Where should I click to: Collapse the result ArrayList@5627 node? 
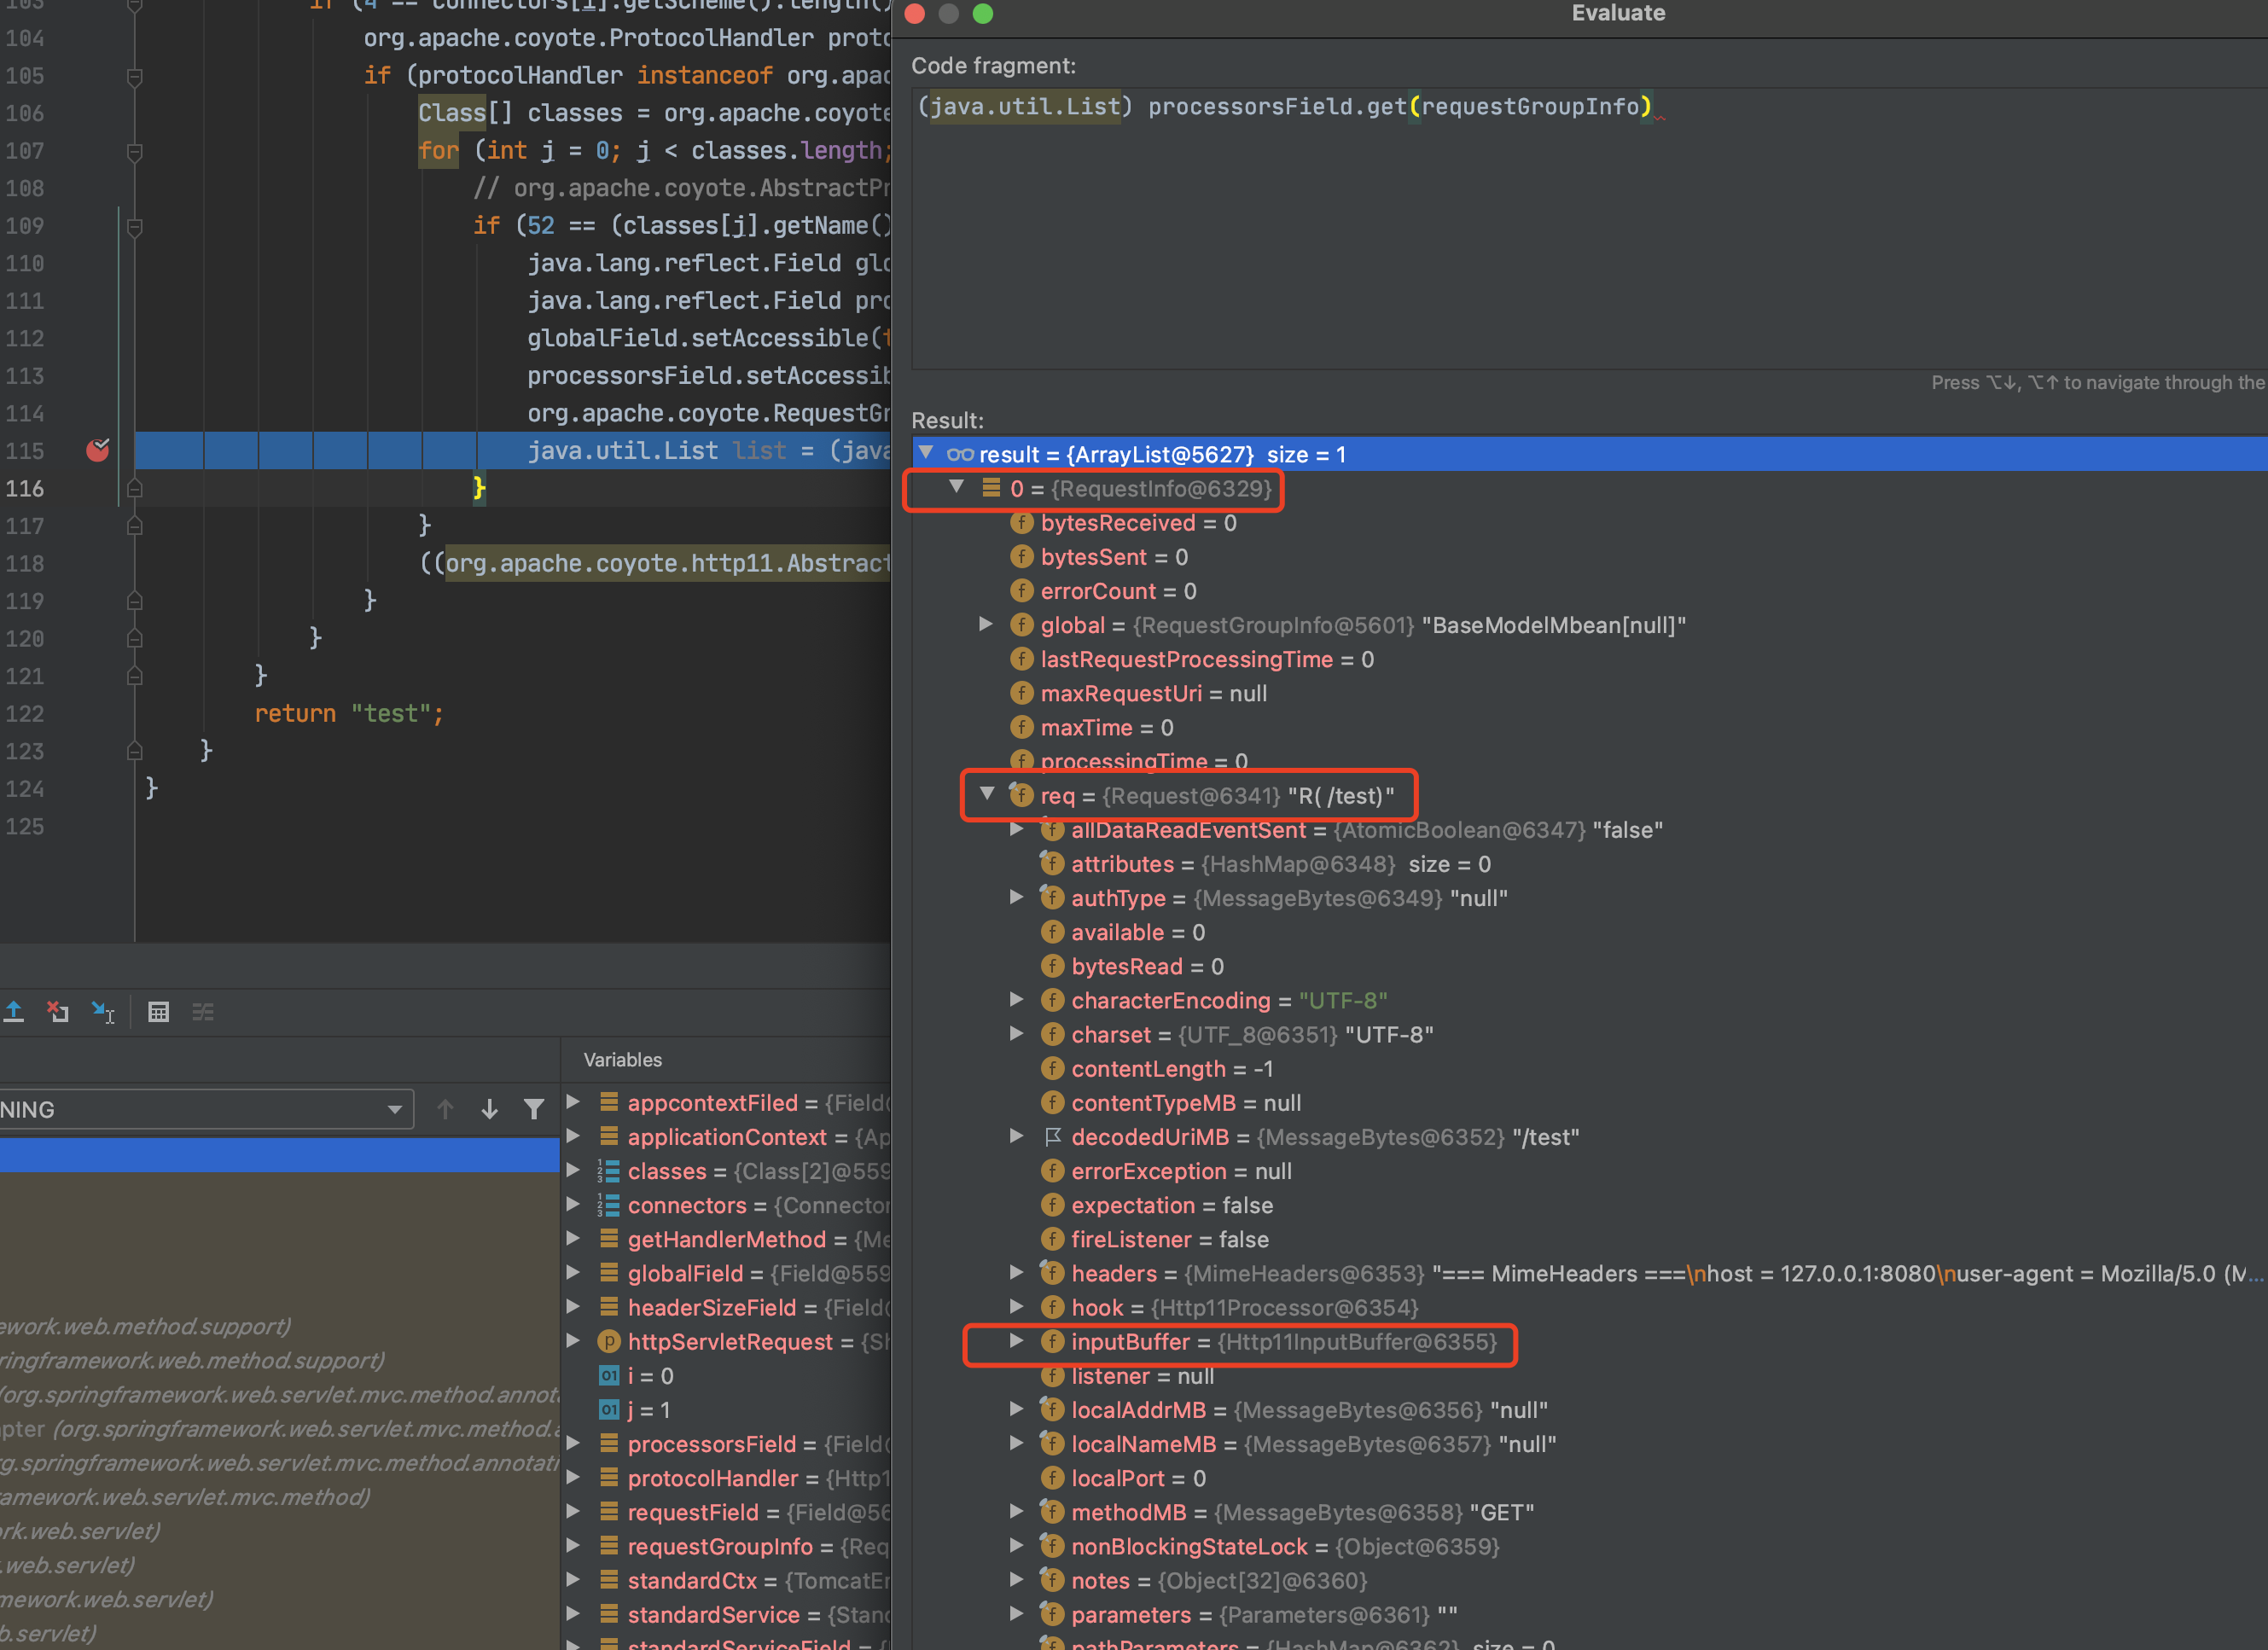tap(926, 453)
